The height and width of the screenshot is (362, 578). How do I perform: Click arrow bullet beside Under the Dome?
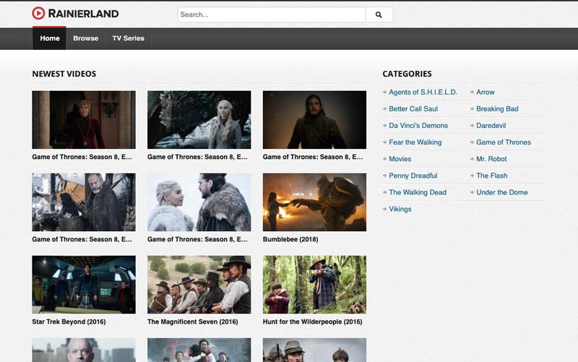[473, 192]
